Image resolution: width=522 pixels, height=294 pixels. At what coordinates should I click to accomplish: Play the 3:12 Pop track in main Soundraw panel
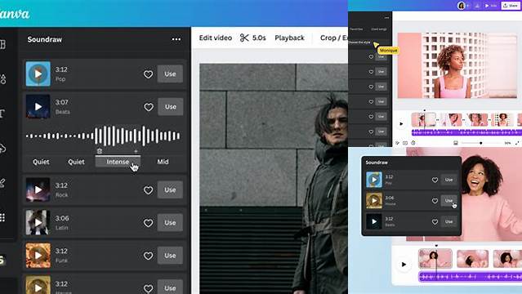pos(38,73)
